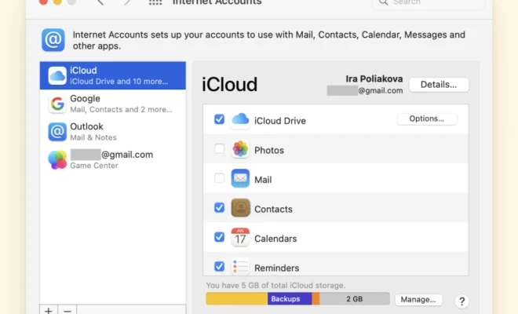Uncheck the Contacts checkbox
The width and height of the screenshot is (518, 314).
point(219,207)
